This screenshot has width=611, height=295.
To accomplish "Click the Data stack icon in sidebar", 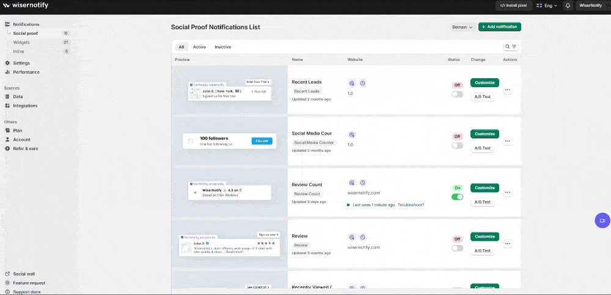I will [7, 96].
